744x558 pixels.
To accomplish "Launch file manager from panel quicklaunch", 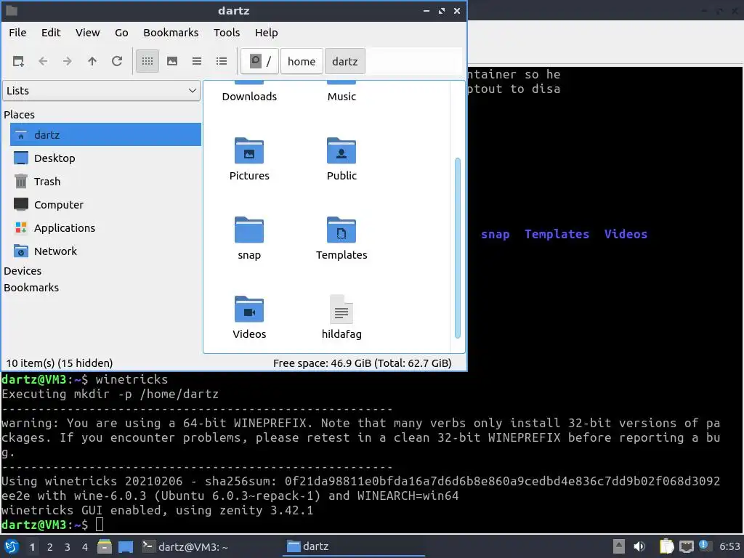I will coord(105,546).
